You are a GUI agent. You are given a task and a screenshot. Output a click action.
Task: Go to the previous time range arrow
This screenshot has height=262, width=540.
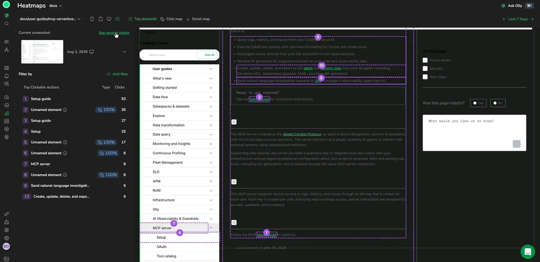click(x=504, y=19)
